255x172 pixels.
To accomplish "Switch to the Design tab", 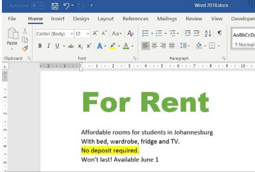I will pos(81,19).
